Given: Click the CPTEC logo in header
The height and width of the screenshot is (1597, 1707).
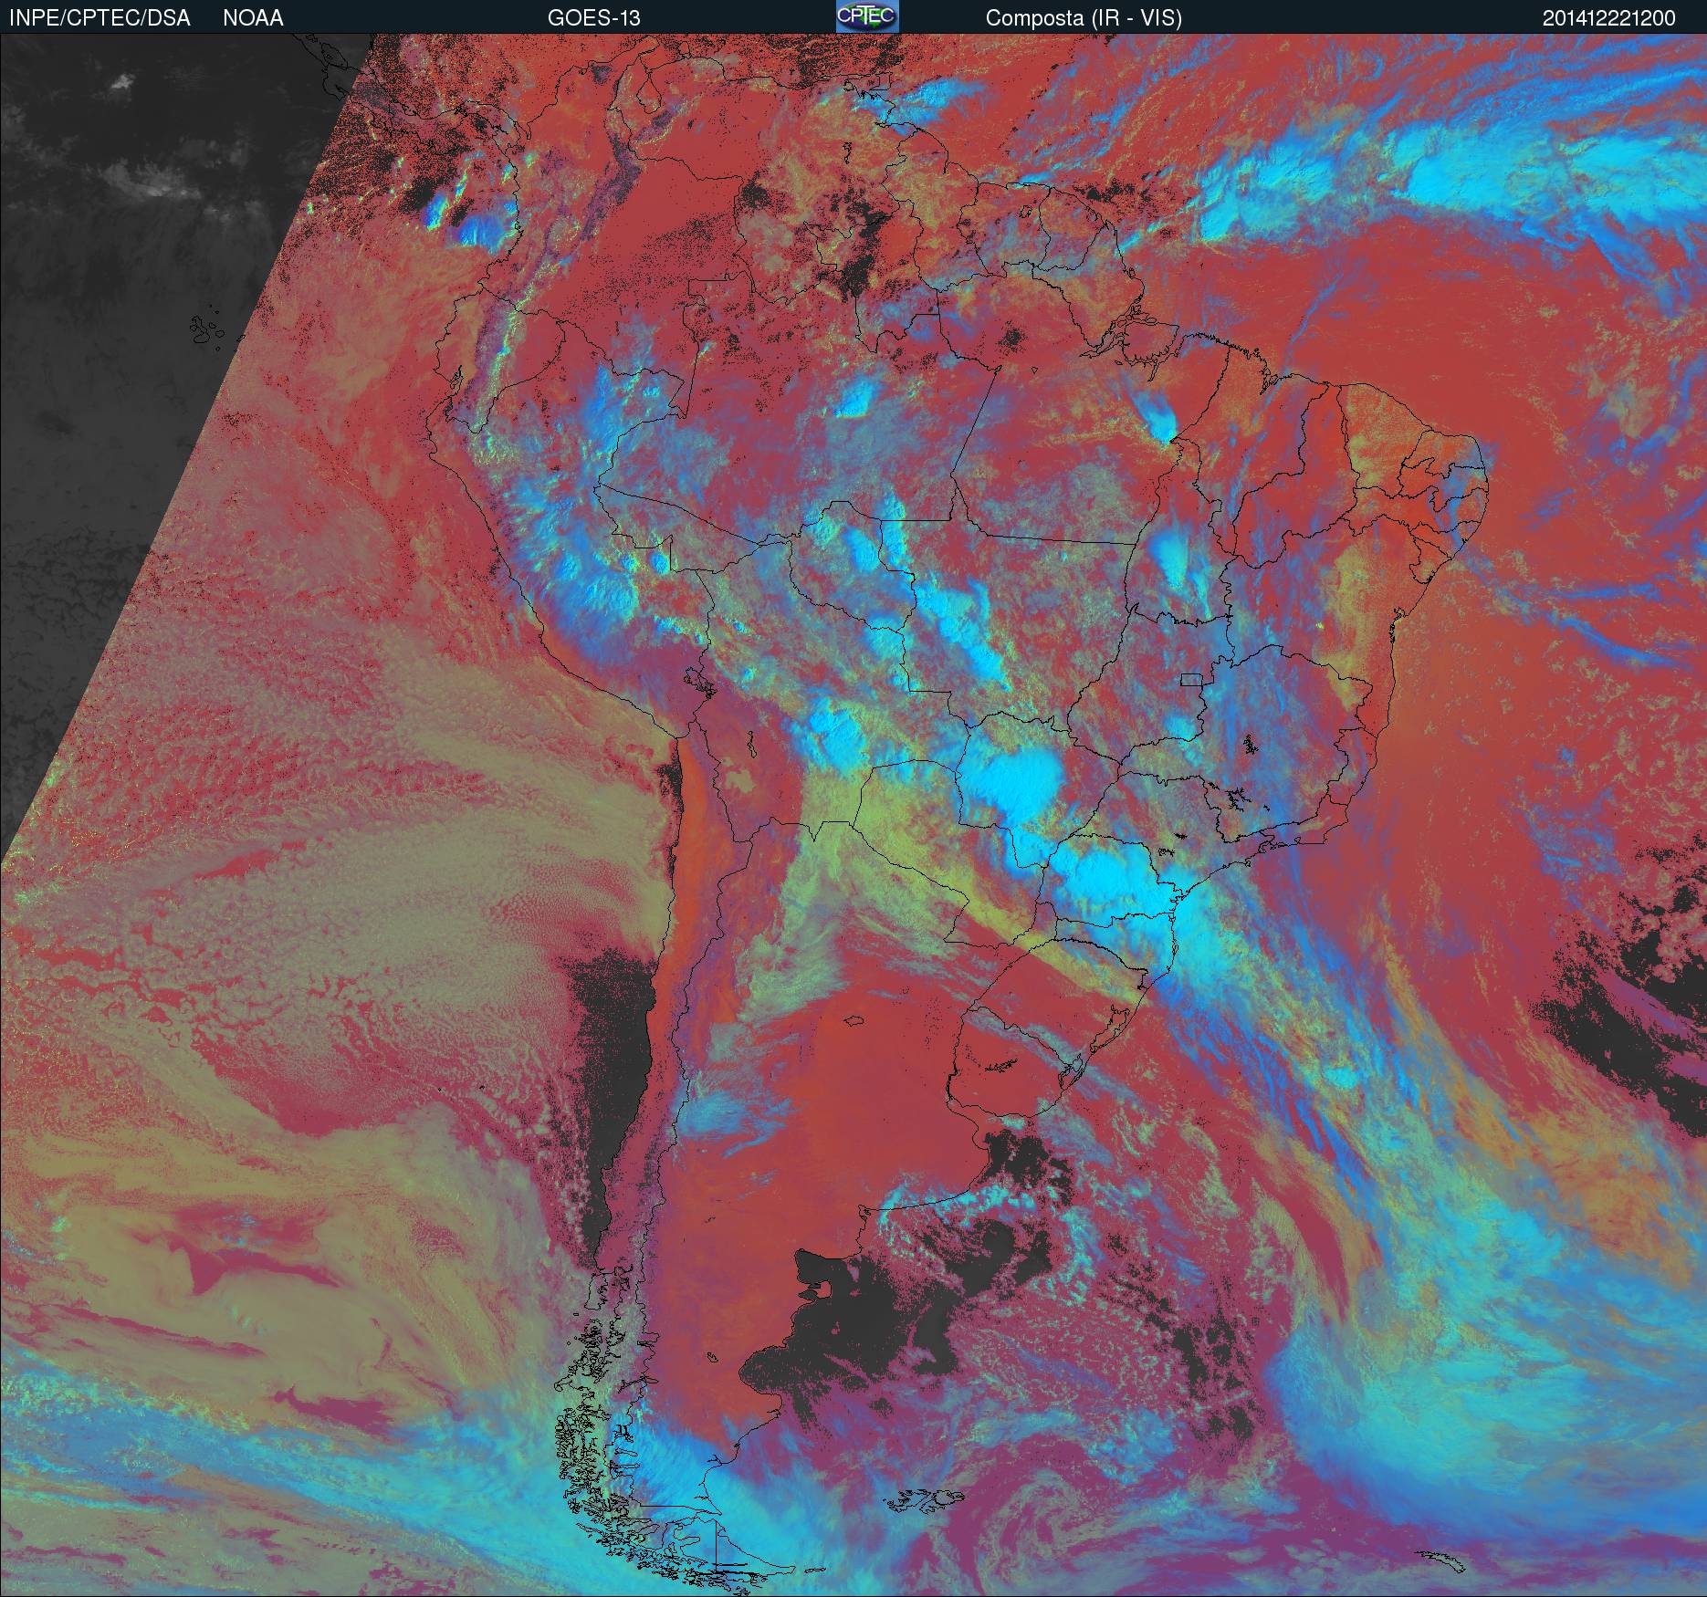Looking at the screenshot, I should pos(867,16).
